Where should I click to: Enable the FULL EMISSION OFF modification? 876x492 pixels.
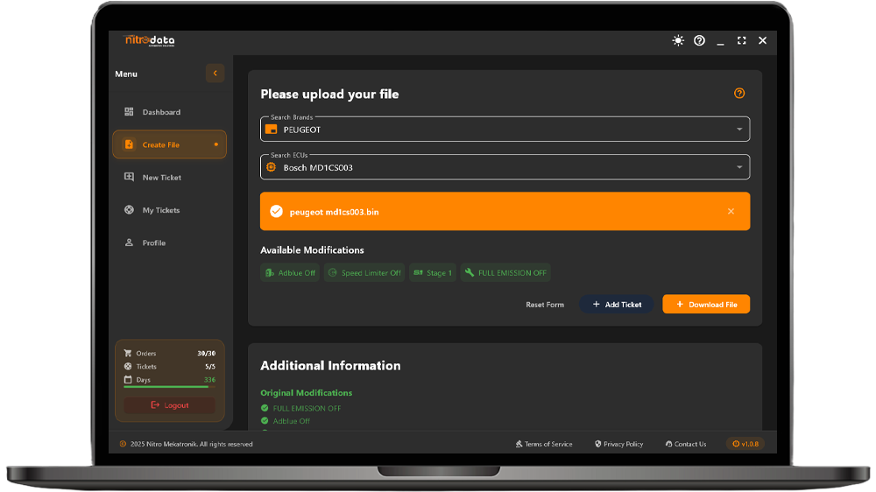pos(505,273)
